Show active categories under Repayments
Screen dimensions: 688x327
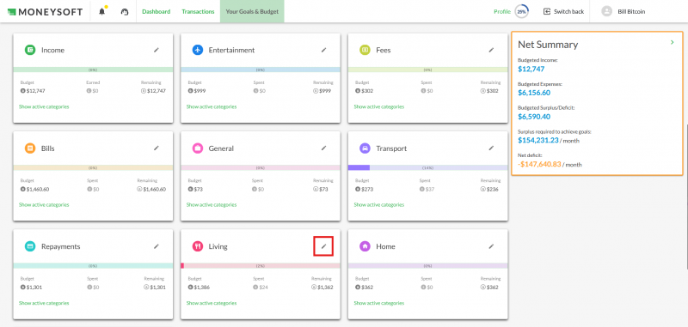(44, 303)
